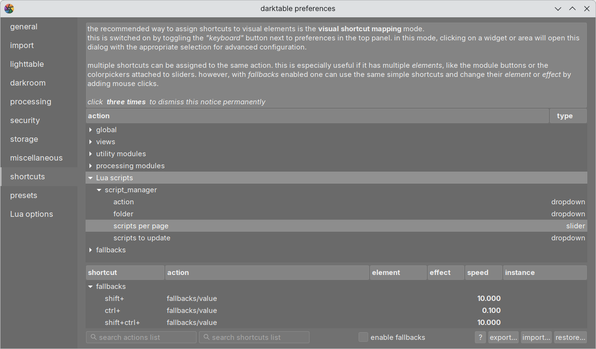
Task: Go to the storage tab
Action: coord(39,139)
